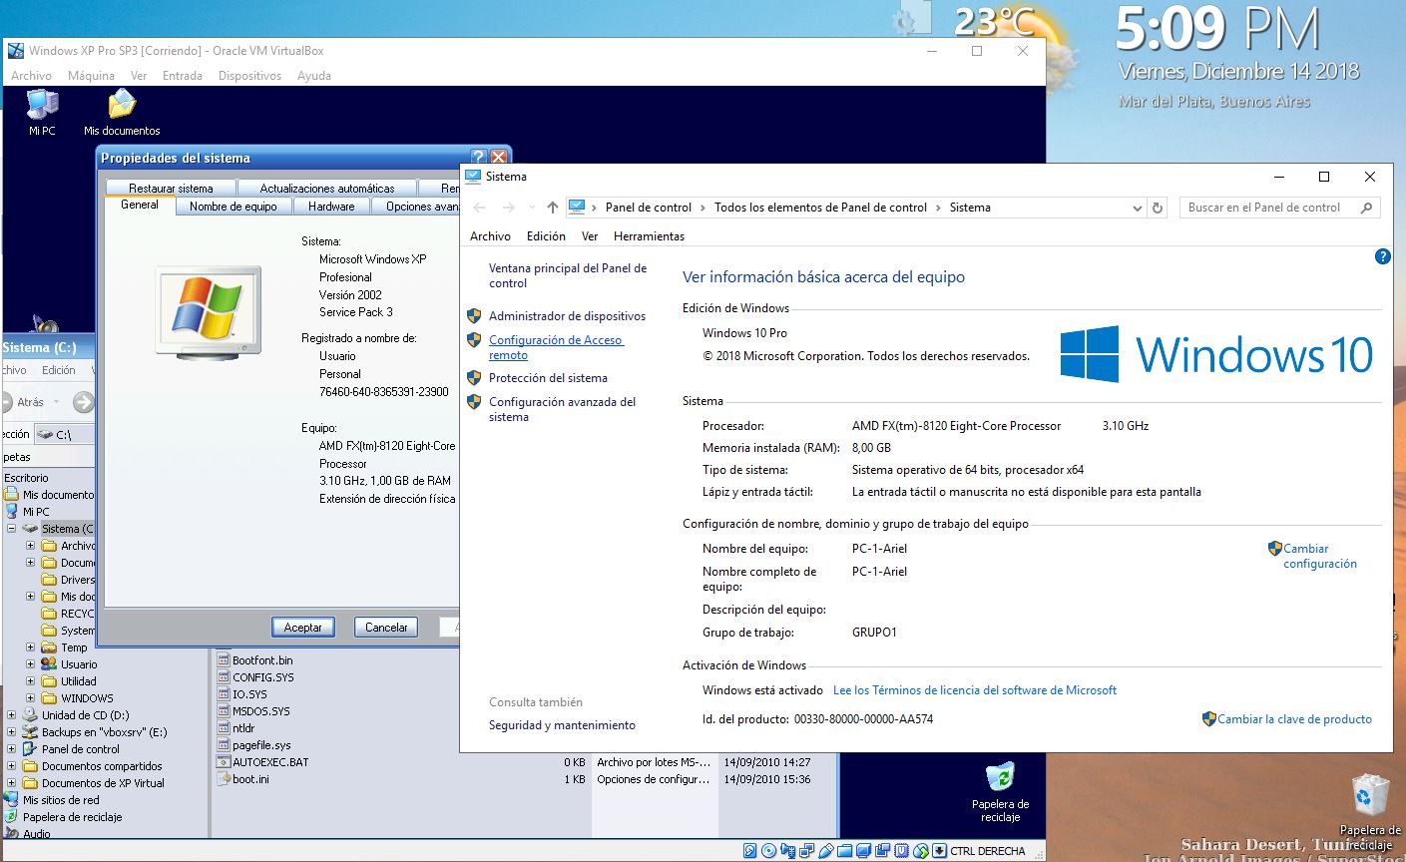Click Ventana principal del Panel de control
Viewport: 1406px width, 862px height.
point(568,275)
